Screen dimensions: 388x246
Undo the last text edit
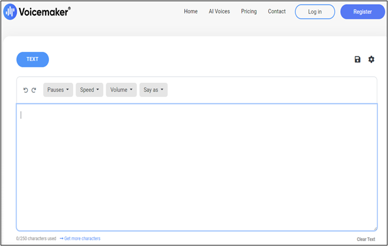pyautogui.click(x=25, y=90)
